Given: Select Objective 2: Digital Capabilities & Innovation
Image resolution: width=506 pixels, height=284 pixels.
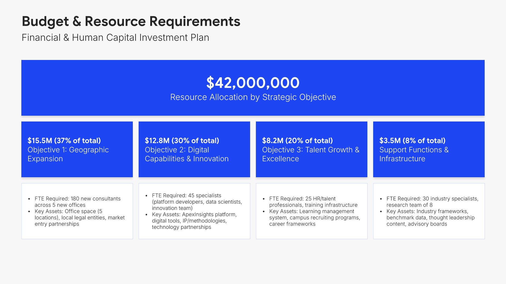Looking at the screenshot, I should (187, 154).
